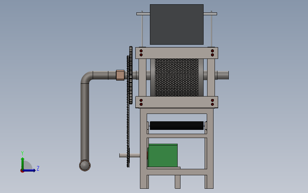Select the dark gray hopper box on top

click(177, 24)
